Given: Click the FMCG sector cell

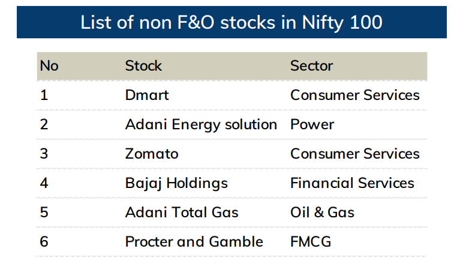Looking at the screenshot, I should coord(311,241).
